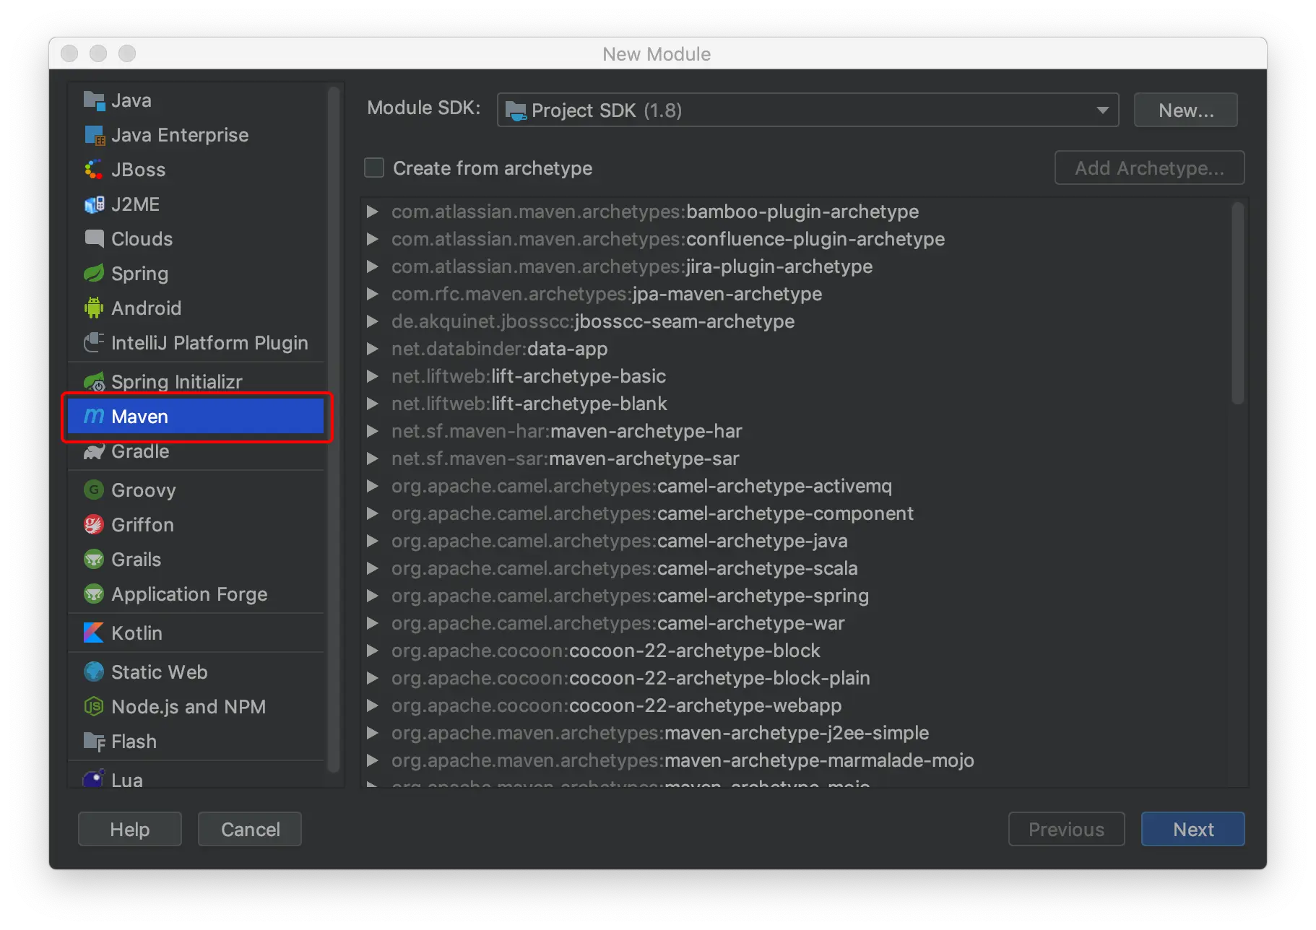Expand lift-archetype-blank entry

373,404
